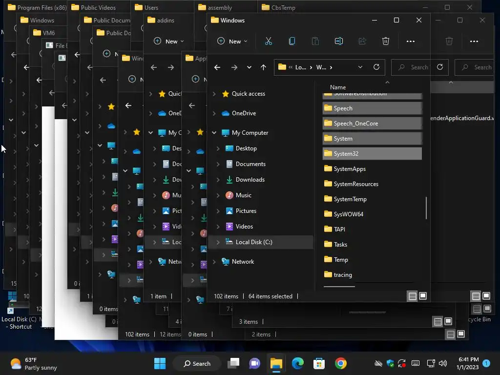Viewport: 500px width, 375px height.
Task: Click the W... breadcrumb in address bar
Action: 321,67
